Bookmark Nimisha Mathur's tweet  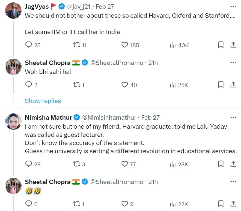(x=221, y=164)
